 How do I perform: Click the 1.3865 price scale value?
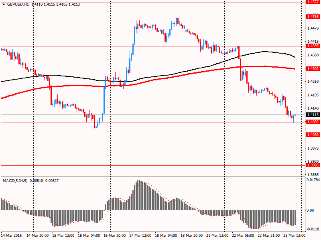(313, 175)
